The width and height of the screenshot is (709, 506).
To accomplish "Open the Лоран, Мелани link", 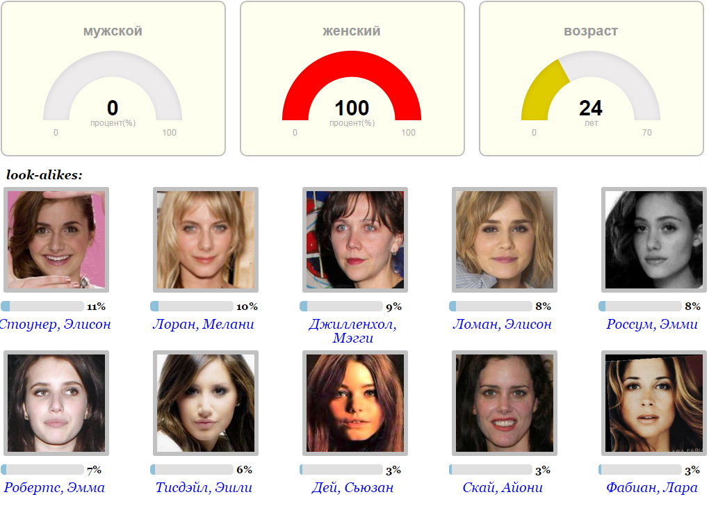I will pyautogui.click(x=204, y=324).
